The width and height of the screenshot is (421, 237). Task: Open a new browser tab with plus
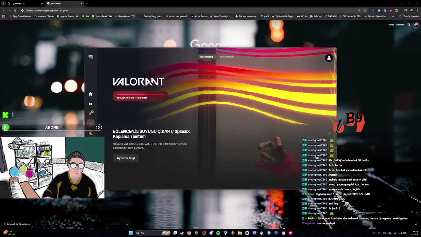pyautogui.click(x=87, y=3)
